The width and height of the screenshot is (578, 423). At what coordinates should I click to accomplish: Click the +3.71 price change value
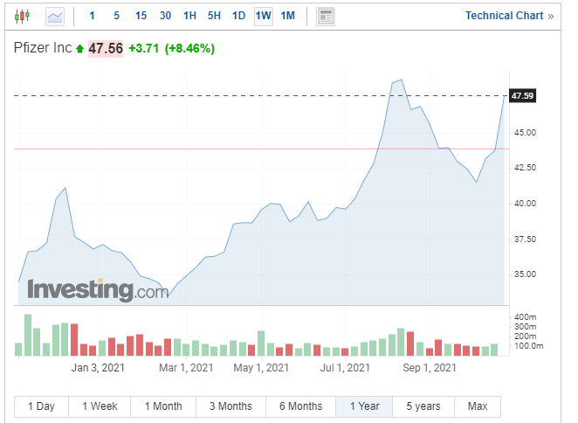click(144, 48)
